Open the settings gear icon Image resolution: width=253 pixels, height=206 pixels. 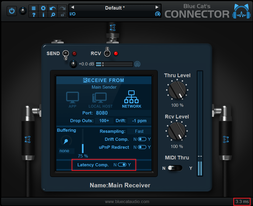coord(43,8)
